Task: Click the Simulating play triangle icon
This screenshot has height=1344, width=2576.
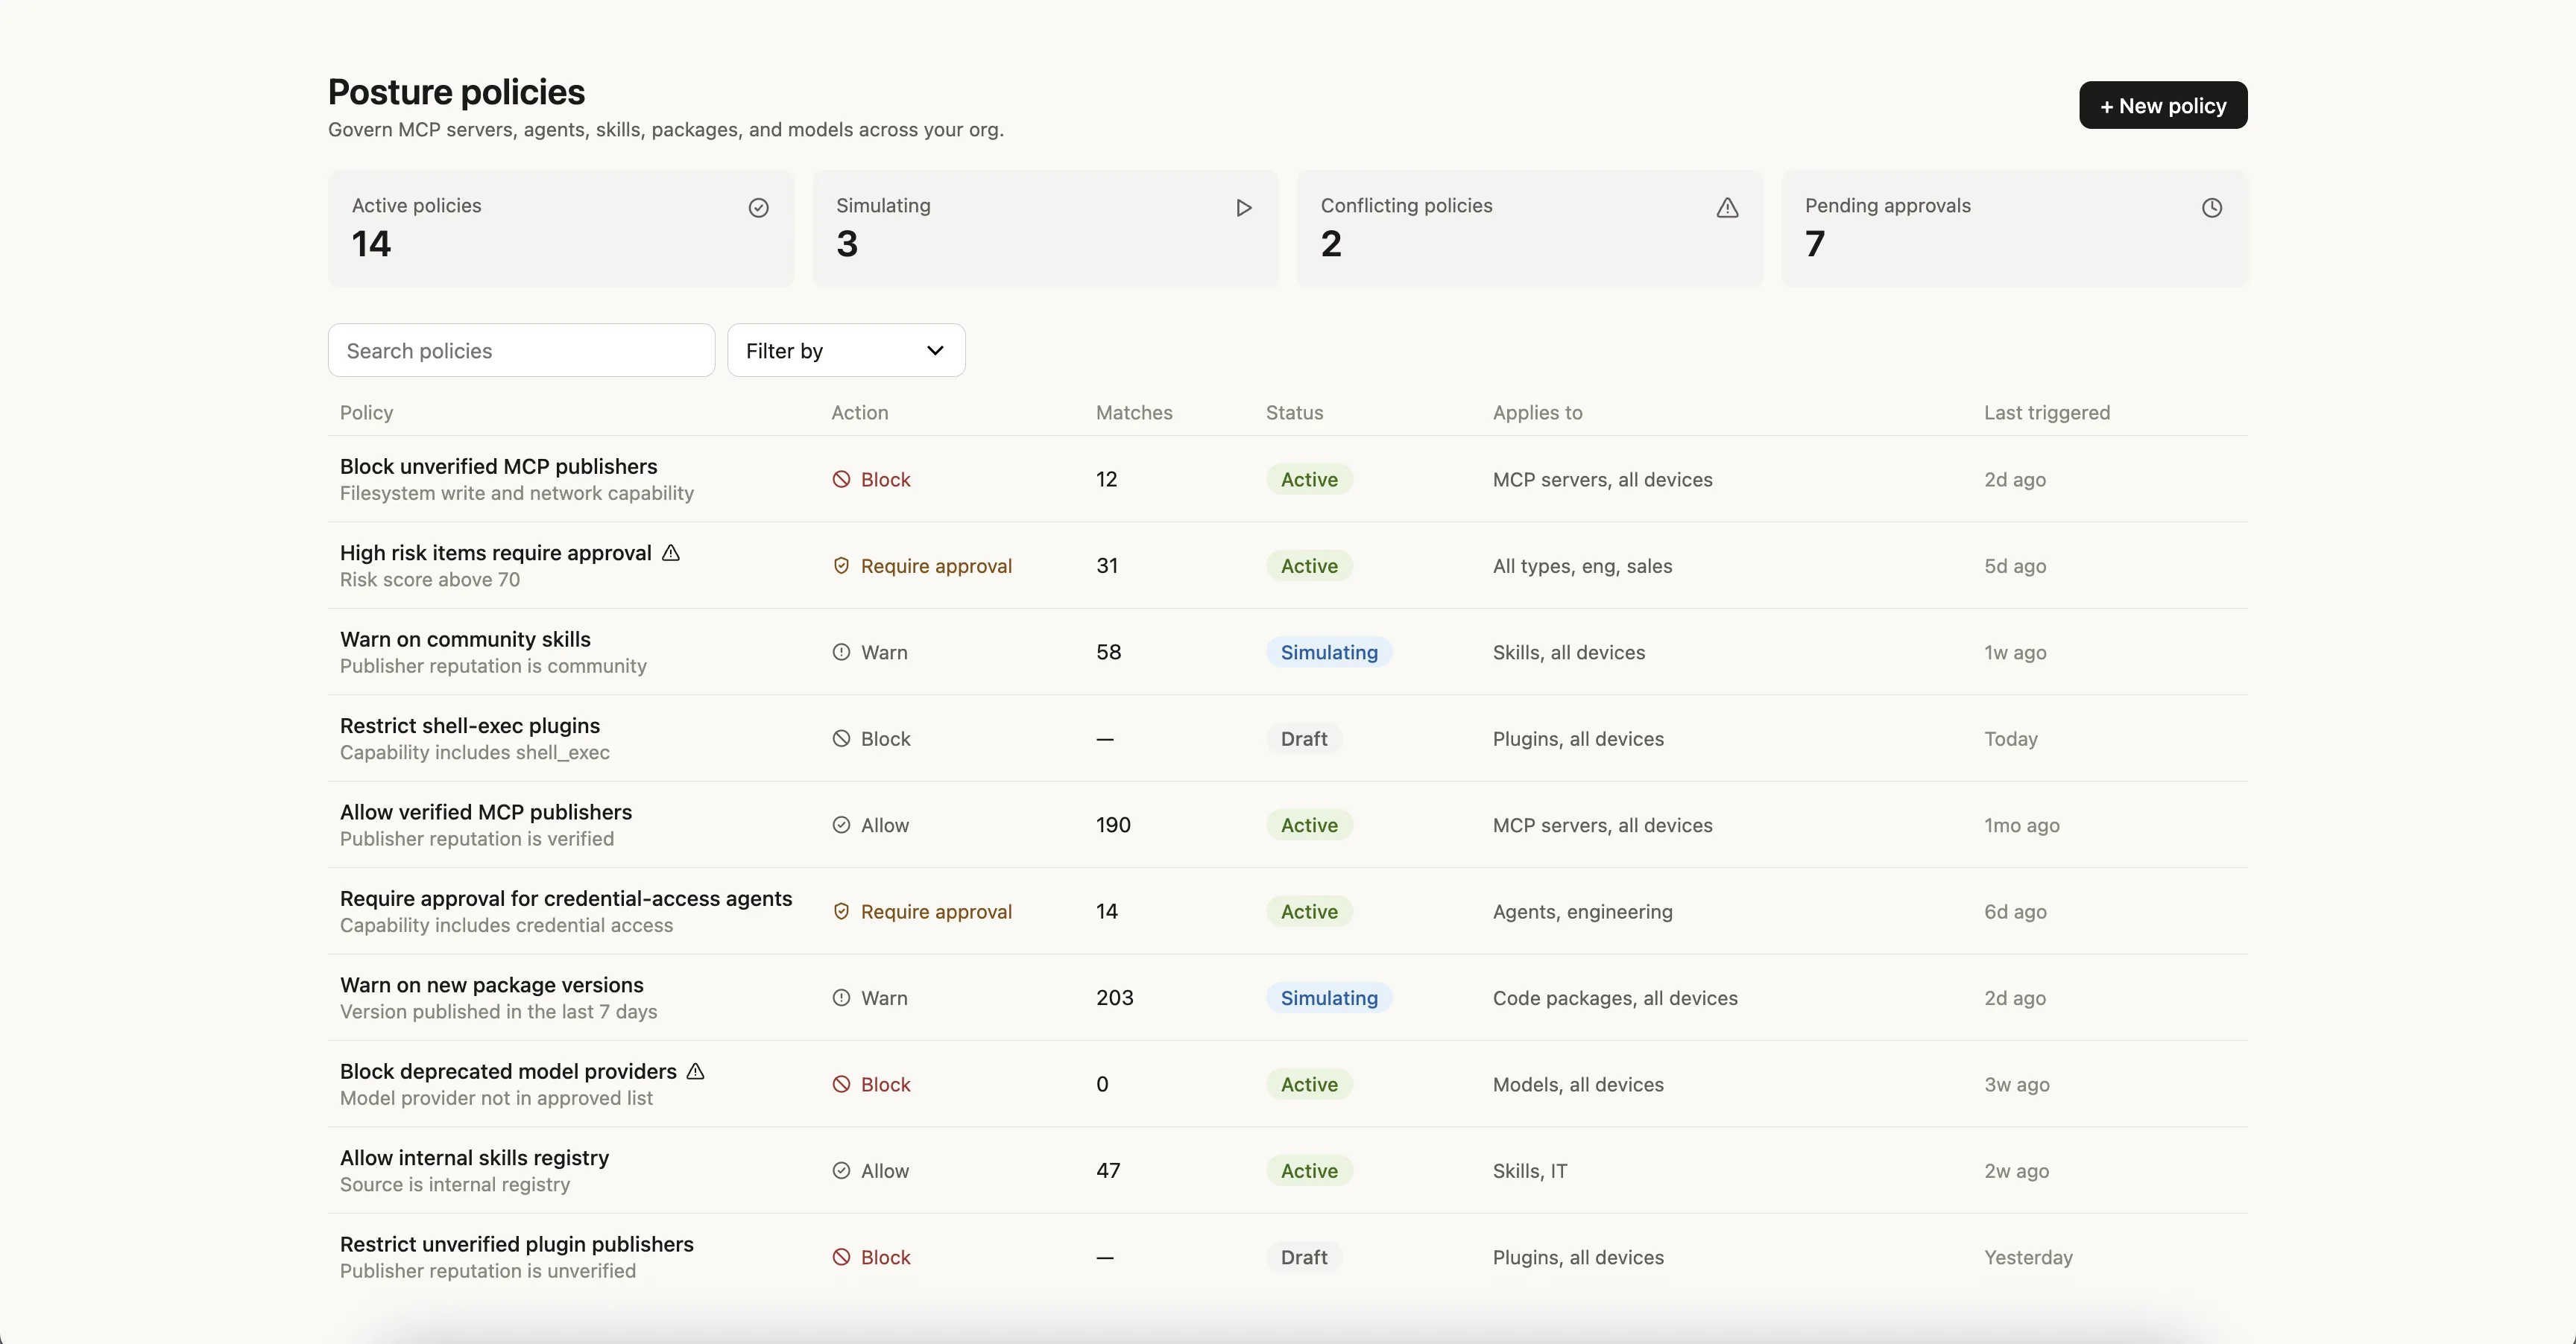Action: point(1243,208)
